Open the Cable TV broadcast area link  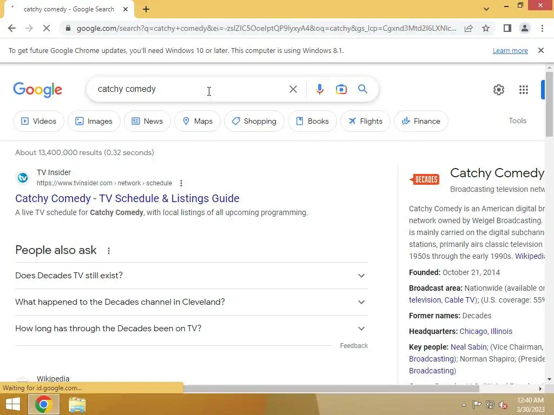click(x=460, y=300)
